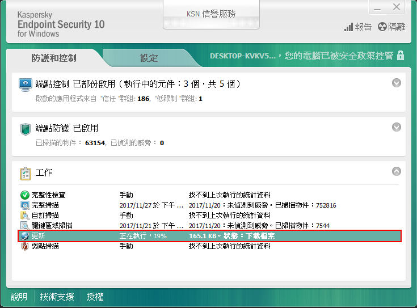Close the Kaspersky window

click(x=396, y=7)
